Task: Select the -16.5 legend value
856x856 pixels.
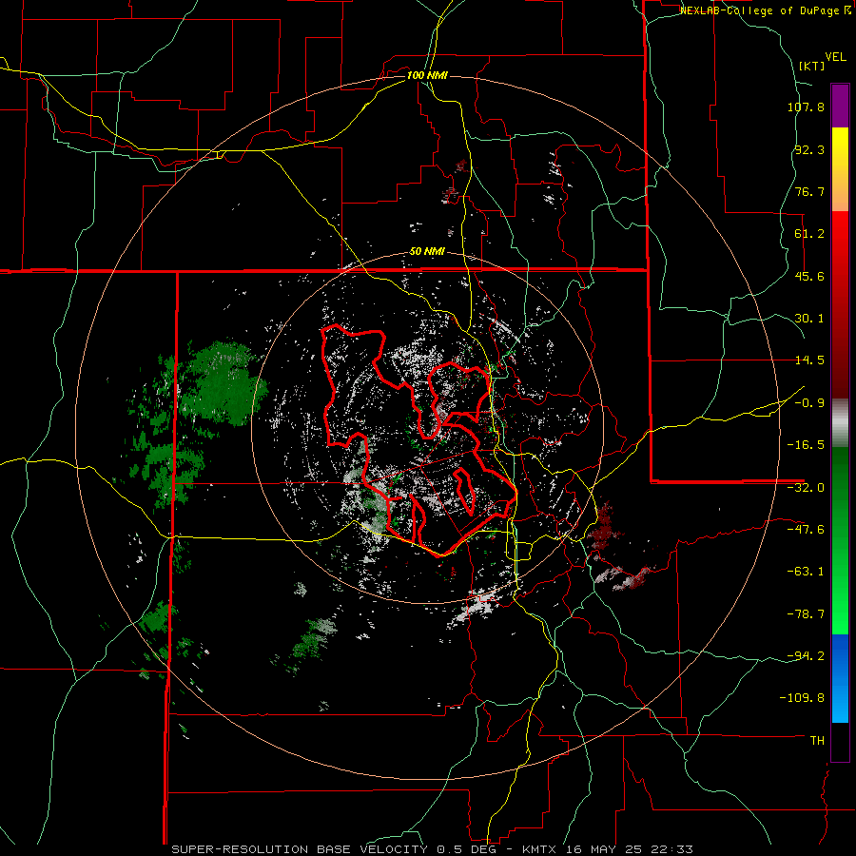Action: click(806, 445)
